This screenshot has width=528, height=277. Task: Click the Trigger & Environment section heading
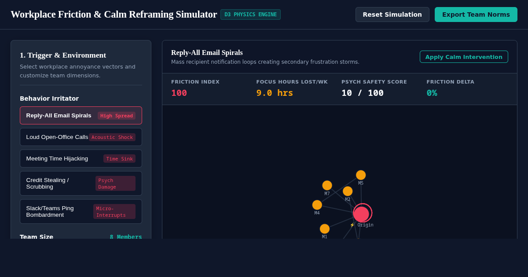coord(63,55)
